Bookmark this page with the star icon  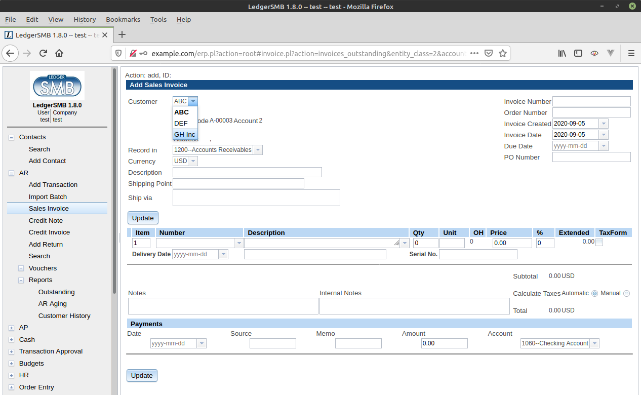pos(503,53)
